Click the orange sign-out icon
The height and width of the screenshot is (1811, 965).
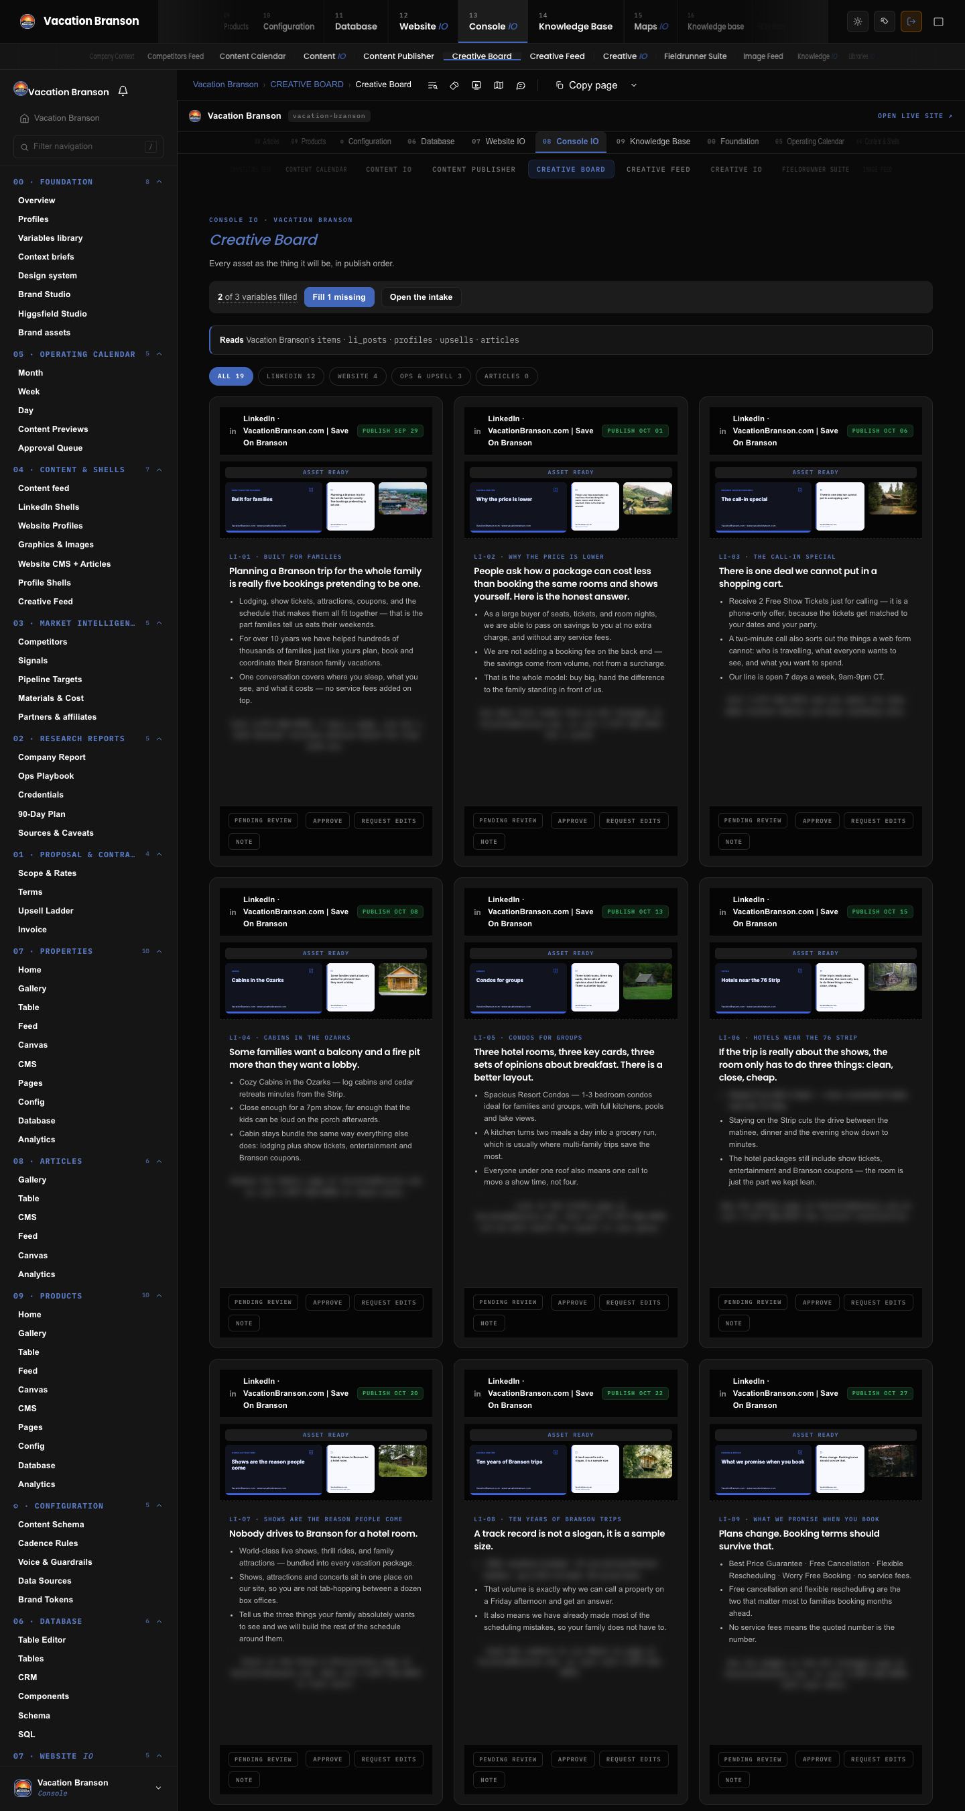911,21
